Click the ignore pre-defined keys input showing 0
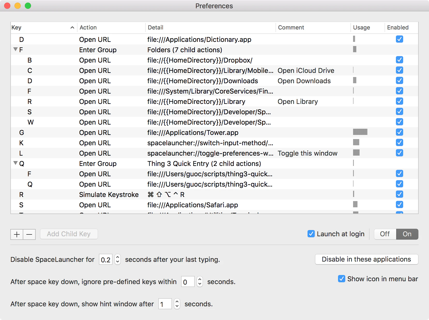Image resolution: width=429 pixels, height=320 pixels. 188,282
